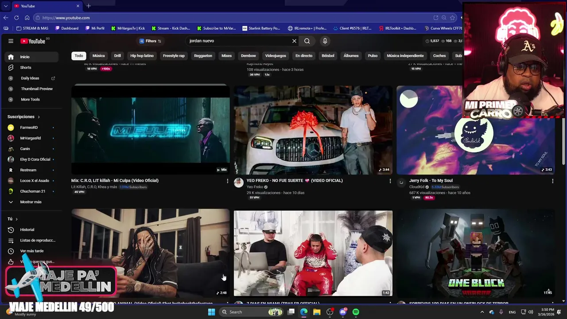This screenshot has width=567, height=319.
Task: Expand Suscripciones section chevron
Action: [39, 117]
